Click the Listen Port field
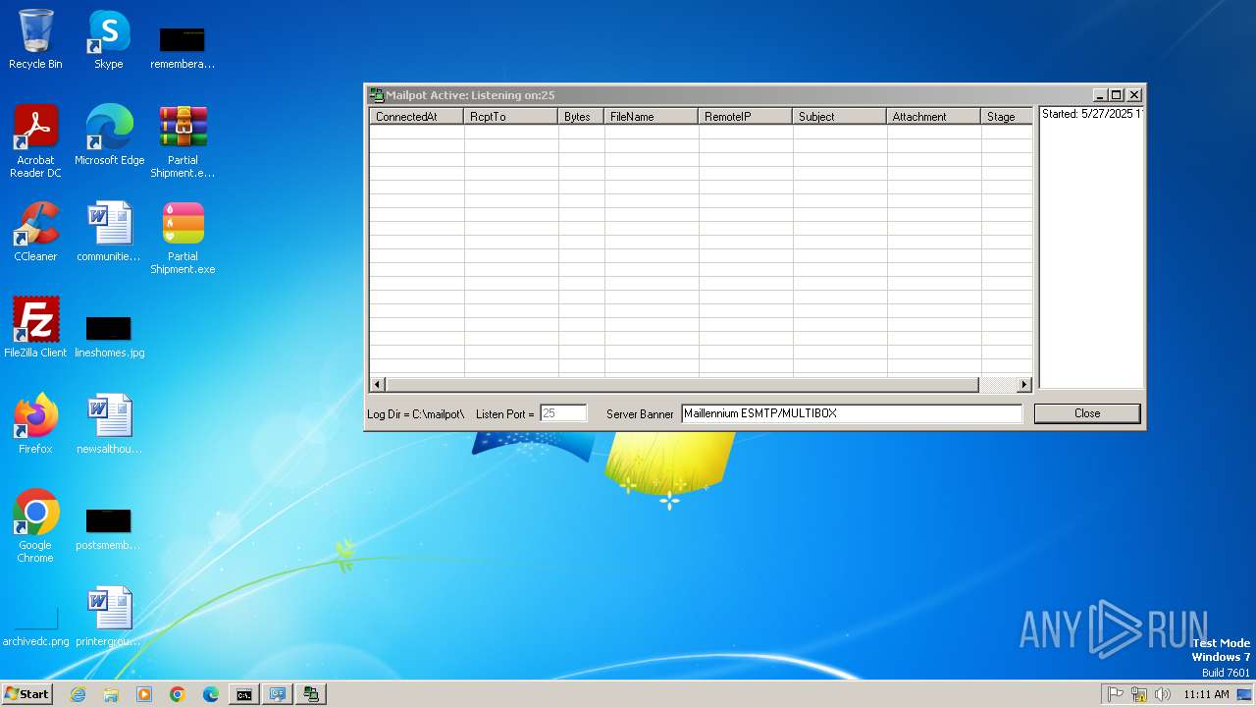The height and width of the screenshot is (707, 1256). (563, 413)
